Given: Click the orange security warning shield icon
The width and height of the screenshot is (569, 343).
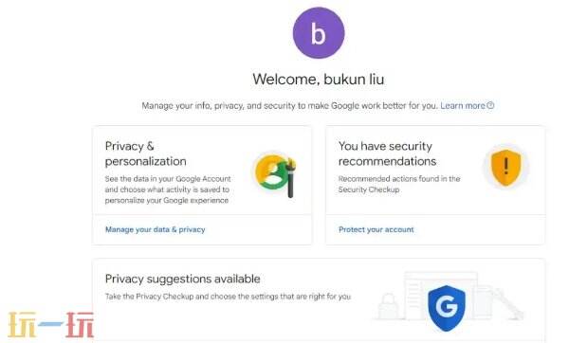Looking at the screenshot, I should (x=505, y=167).
